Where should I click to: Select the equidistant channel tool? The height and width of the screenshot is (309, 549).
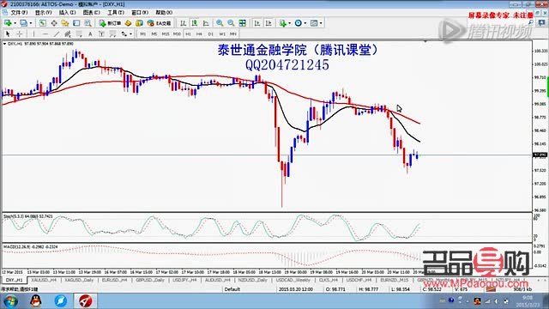click(68, 34)
